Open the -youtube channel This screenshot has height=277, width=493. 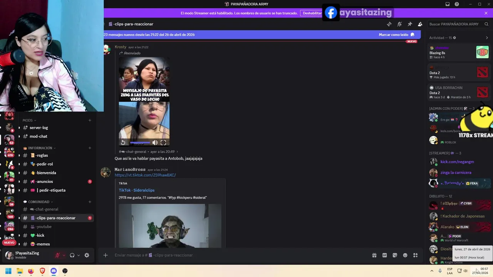(x=57, y=227)
